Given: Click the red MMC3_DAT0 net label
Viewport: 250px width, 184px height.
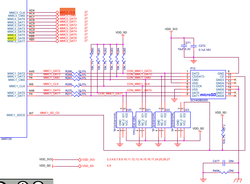Looking at the screenshot, I should tap(68, 19).
